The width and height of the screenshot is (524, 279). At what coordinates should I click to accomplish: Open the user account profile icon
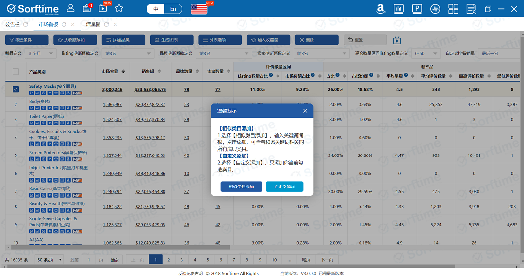pos(70,8)
